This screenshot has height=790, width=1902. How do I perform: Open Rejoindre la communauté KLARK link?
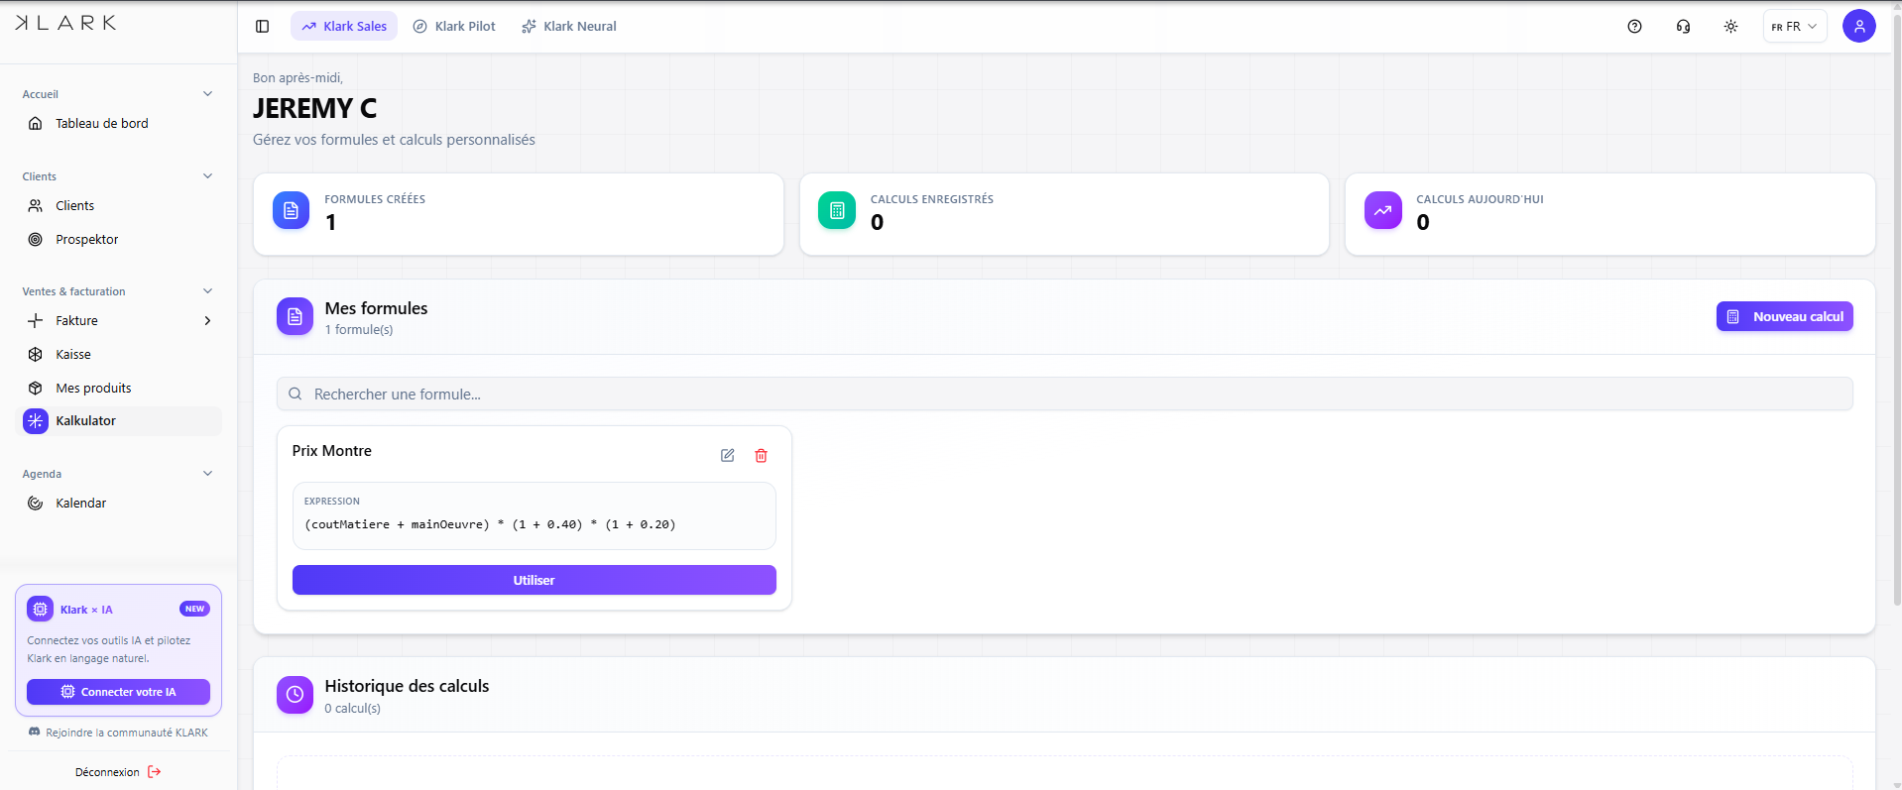[118, 733]
